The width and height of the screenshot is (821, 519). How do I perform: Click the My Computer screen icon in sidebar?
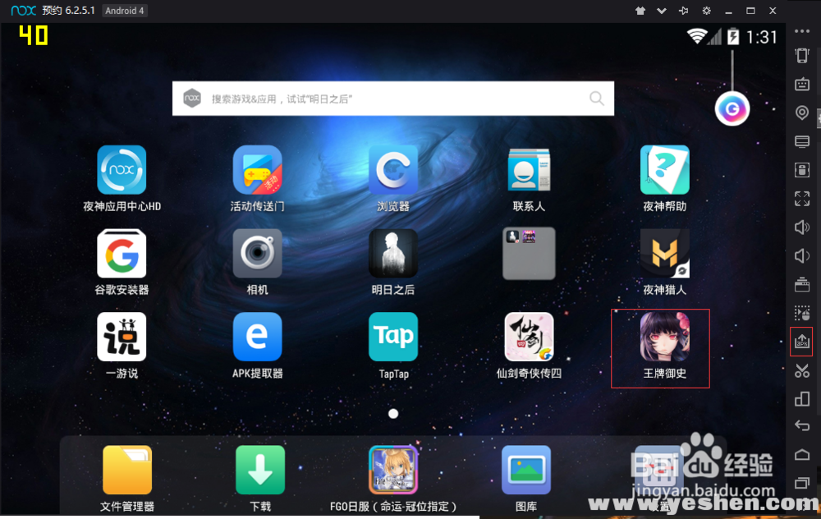(x=801, y=141)
